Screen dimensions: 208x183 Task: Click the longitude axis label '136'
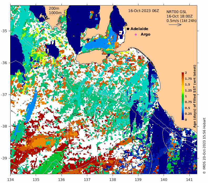coord(61,180)
